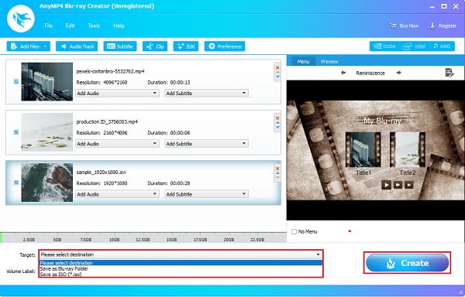
Task: Open the Audio Track tool
Action: point(77,46)
